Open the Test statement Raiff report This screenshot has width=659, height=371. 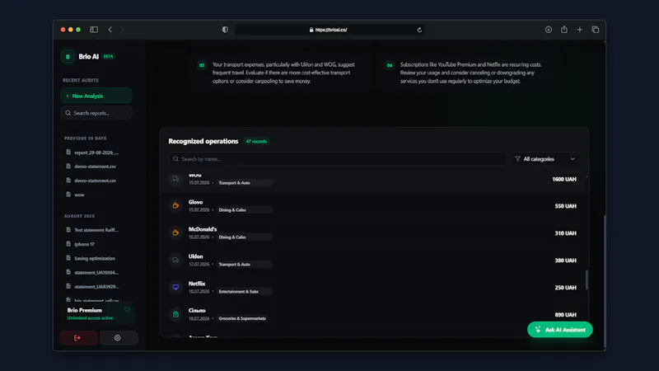click(96, 230)
